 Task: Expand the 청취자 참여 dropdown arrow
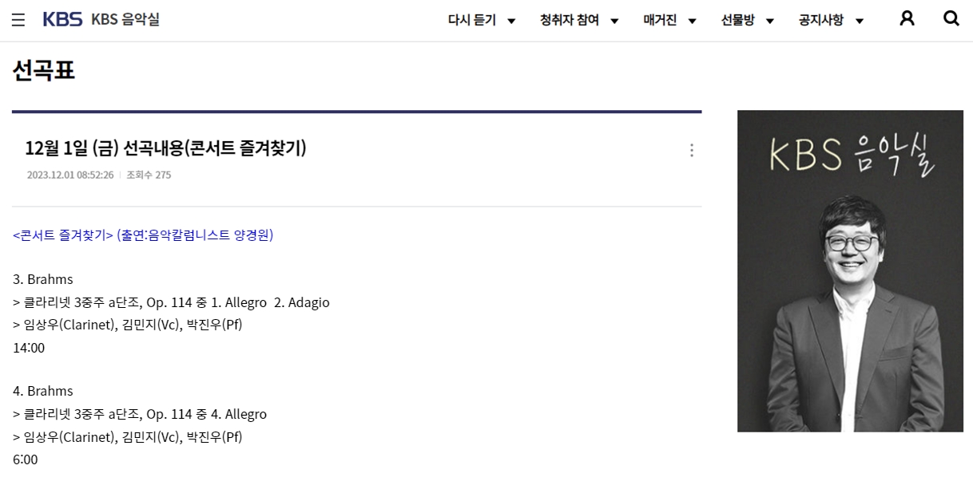click(x=614, y=21)
